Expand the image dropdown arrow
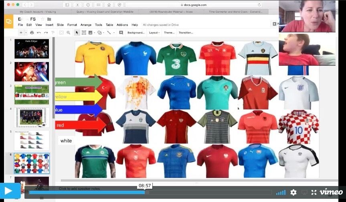 point(95,32)
